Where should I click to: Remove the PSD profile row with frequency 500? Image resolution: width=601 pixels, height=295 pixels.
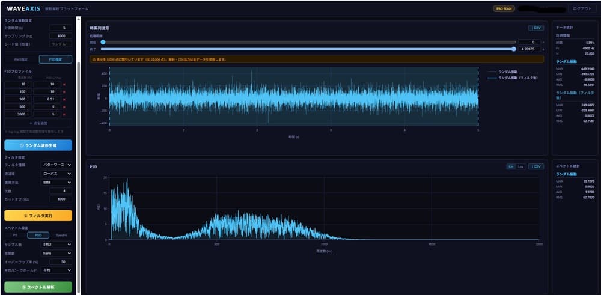pos(64,107)
